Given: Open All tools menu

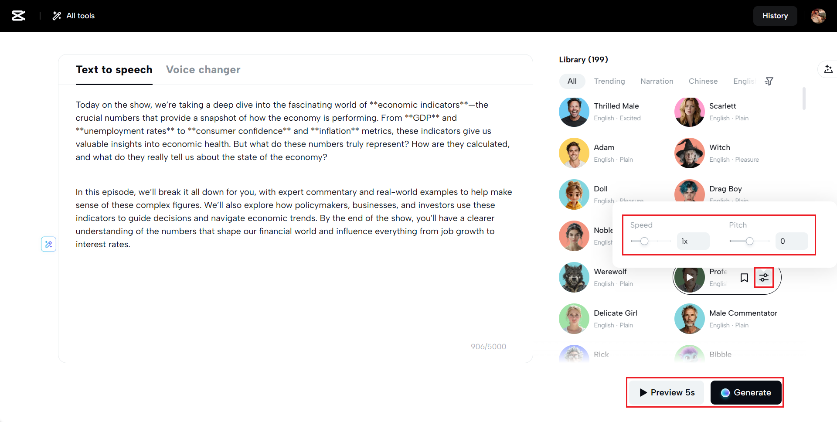Looking at the screenshot, I should [74, 16].
